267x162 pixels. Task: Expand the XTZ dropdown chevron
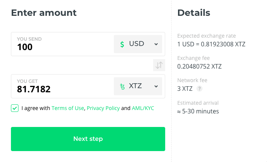coord(156,86)
